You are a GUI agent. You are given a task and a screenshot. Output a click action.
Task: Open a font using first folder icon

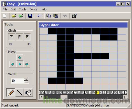(14, 16)
